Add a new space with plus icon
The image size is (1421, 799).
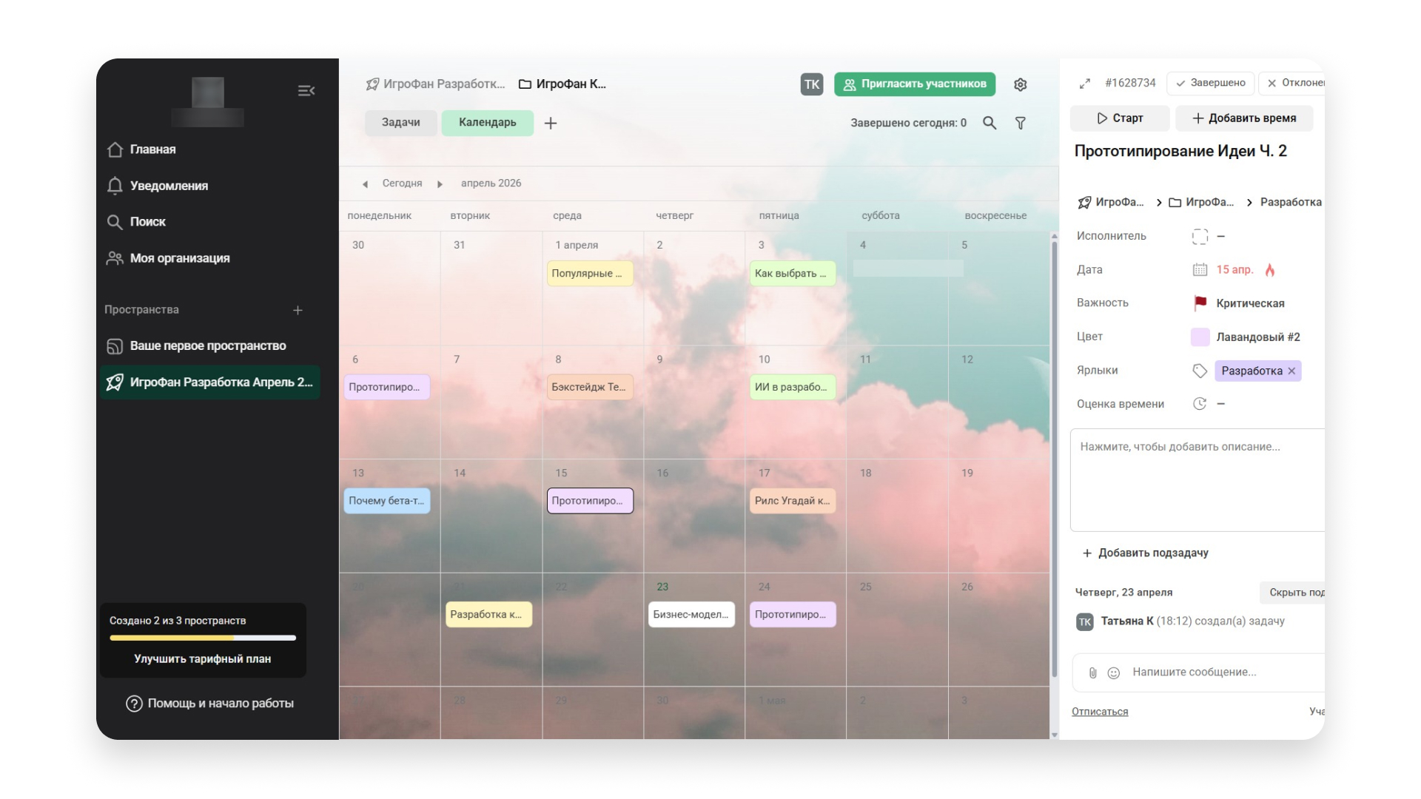[298, 310]
